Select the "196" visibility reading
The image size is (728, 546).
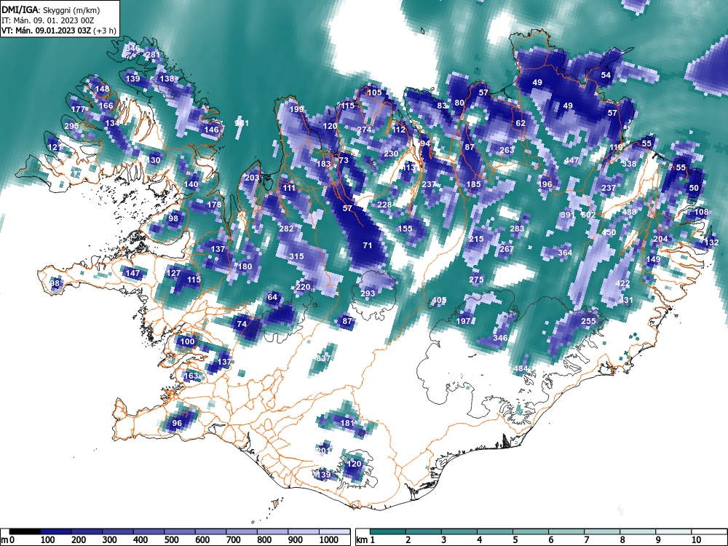click(x=545, y=184)
